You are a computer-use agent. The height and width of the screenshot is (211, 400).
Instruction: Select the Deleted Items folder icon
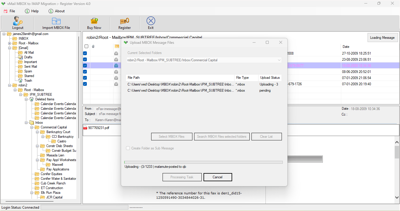(32, 99)
